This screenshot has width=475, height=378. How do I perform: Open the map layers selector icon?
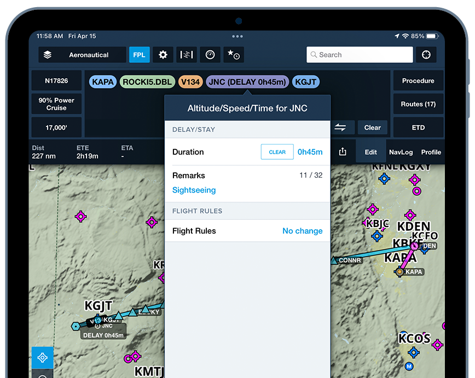(x=48, y=55)
